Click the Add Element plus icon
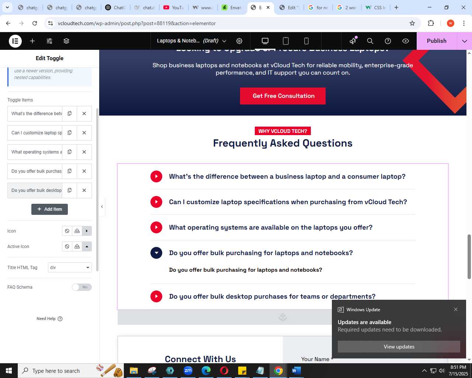 coord(32,41)
